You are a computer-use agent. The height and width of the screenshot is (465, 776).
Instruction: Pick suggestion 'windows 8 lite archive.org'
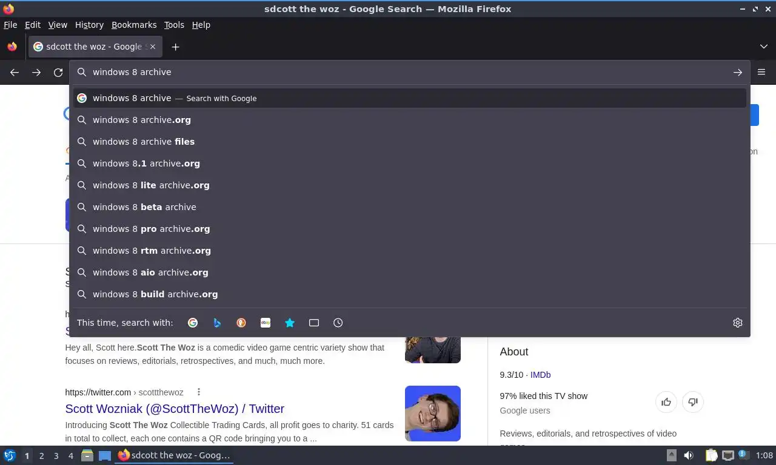click(410, 185)
